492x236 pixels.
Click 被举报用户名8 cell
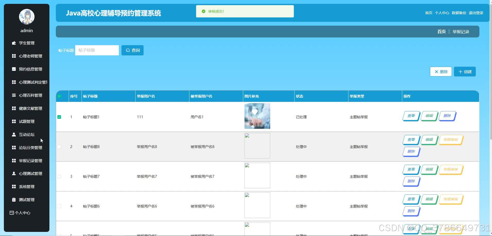click(x=203, y=147)
